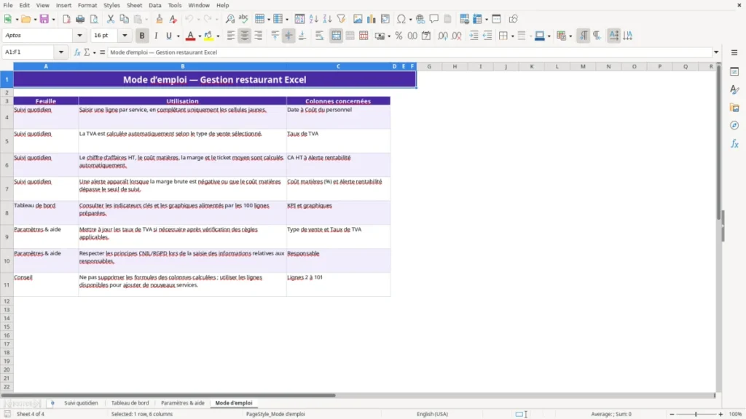Switch to the Tableau de bord sheet tab
This screenshot has height=419, width=746.
[x=130, y=403]
